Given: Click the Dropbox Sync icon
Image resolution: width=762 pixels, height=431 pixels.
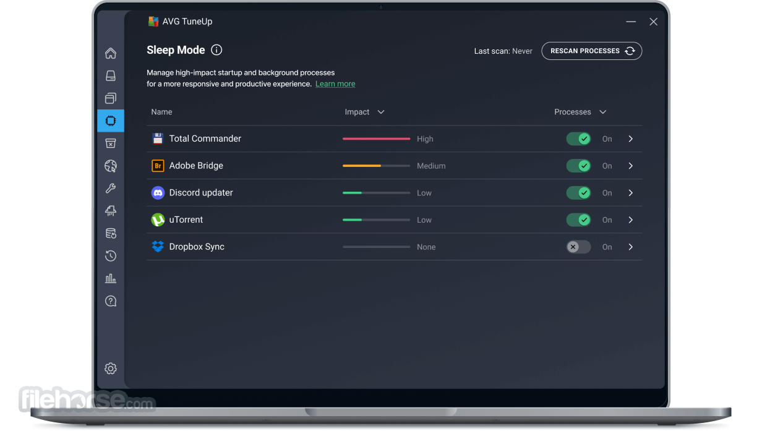Looking at the screenshot, I should click(158, 247).
